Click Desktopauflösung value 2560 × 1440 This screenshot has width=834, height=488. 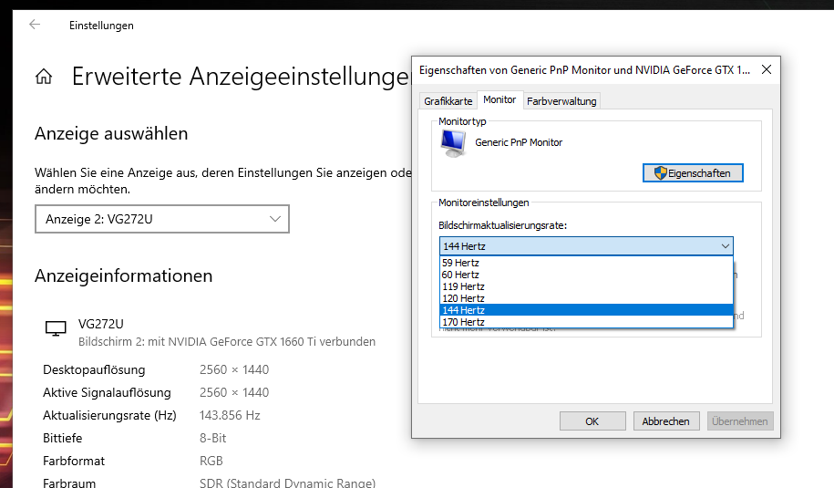[234, 369]
